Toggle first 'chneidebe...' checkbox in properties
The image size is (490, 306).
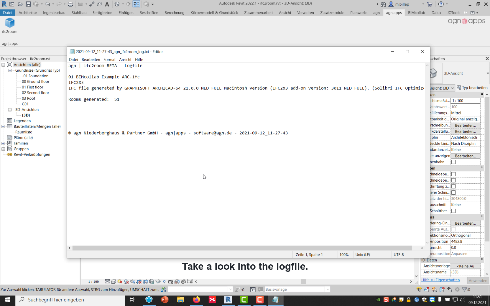click(x=453, y=174)
